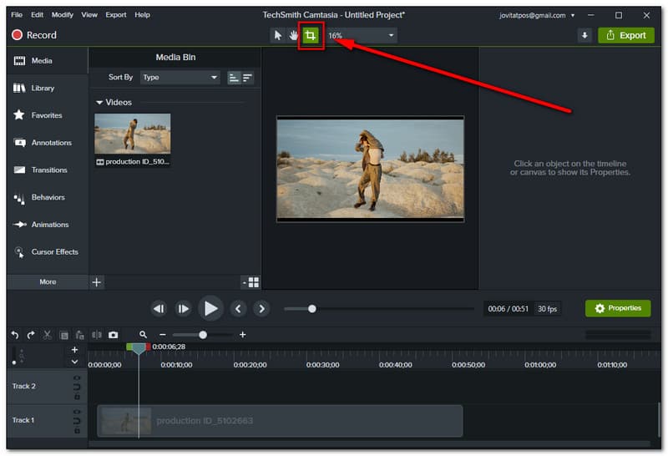Open the canvas zoom 16% dropdown
Image resolution: width=668 pixels, height=456 pixels.
coord(361,36)
